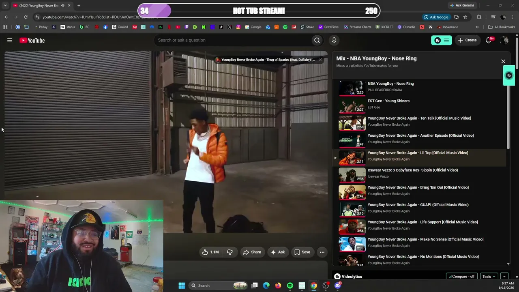Open the TikTok bookmark icon
Screen dimensions: 519x292
pos(221,27)
